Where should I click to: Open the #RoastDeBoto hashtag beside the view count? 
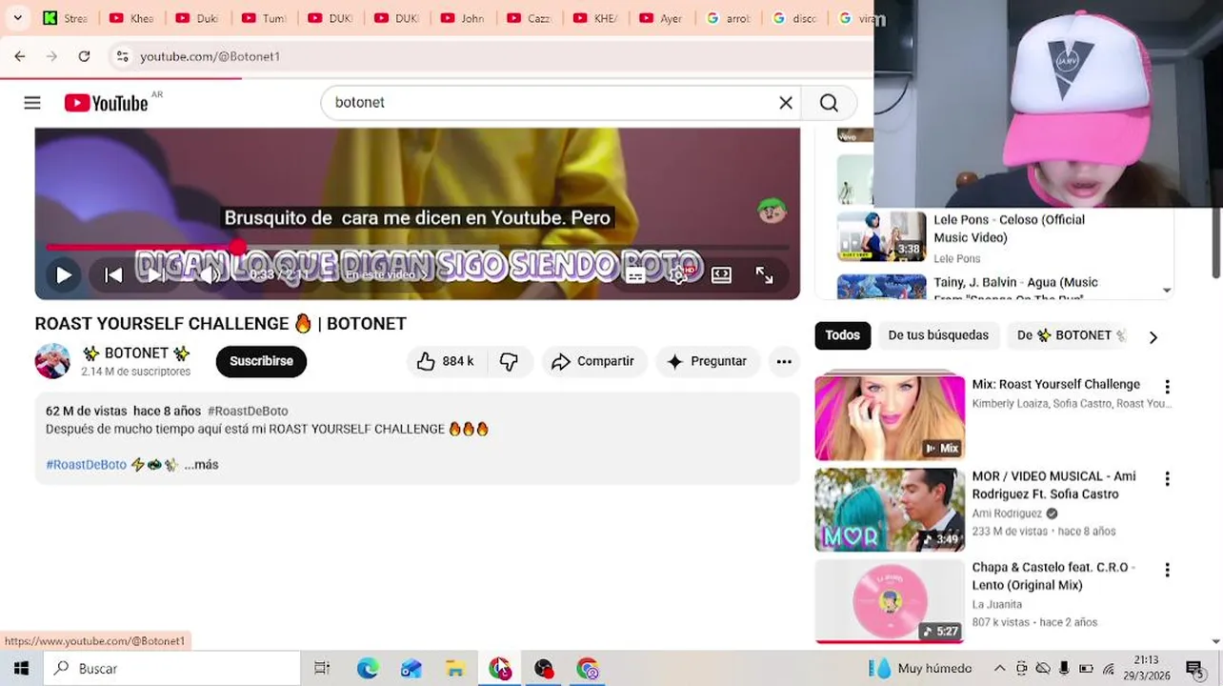pos(248,411)
